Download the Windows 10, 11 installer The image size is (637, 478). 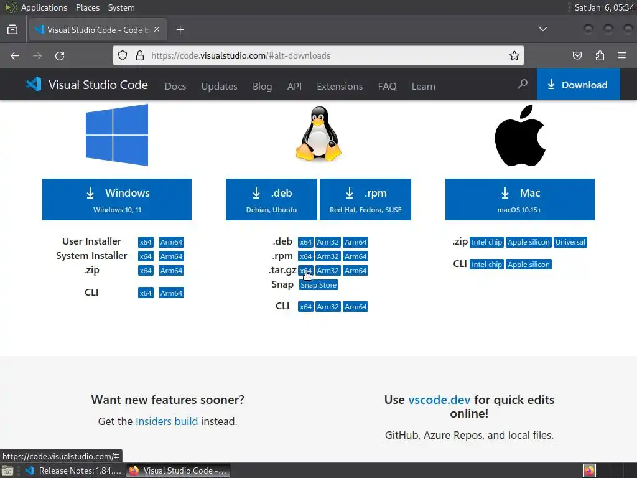coord(117,200)
